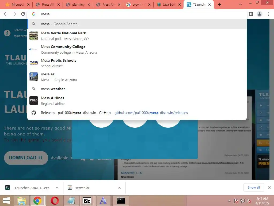Reload the current page
The width and height of the screenshot is (274, 206).
[x=23, y=14]
